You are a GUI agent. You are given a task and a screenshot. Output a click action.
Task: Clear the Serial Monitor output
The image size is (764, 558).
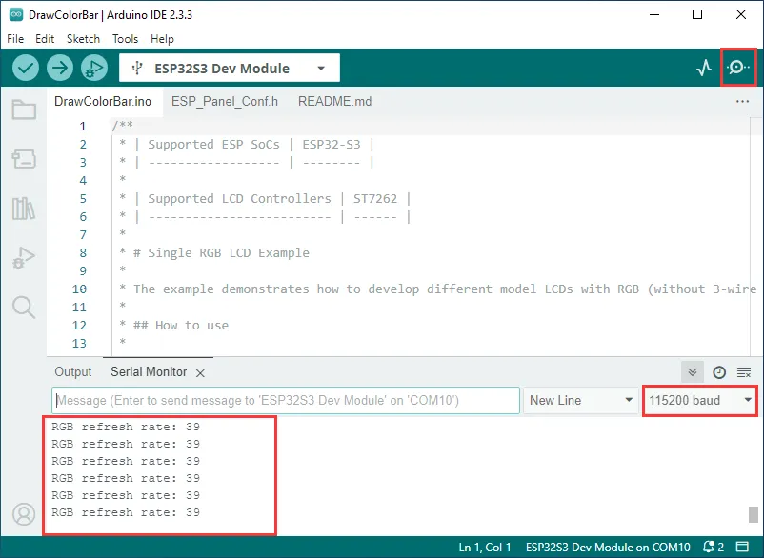[x=744, y=372]
